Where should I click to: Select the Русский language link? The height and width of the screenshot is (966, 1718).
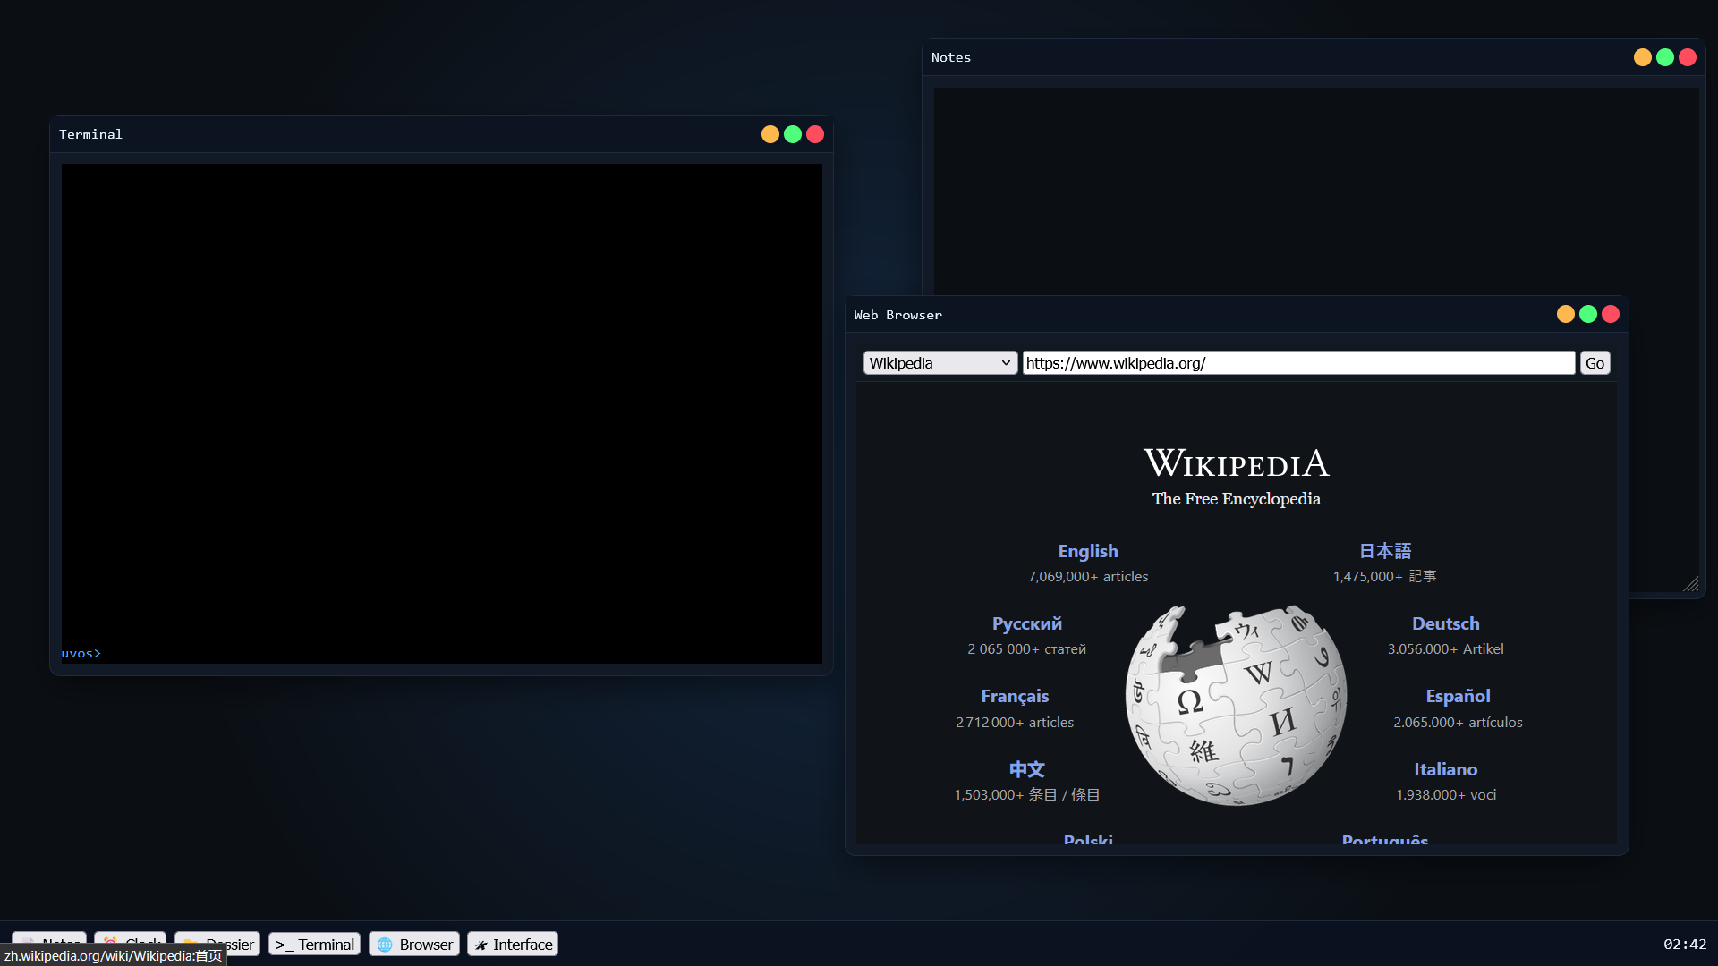click(x=1026, y=623)
